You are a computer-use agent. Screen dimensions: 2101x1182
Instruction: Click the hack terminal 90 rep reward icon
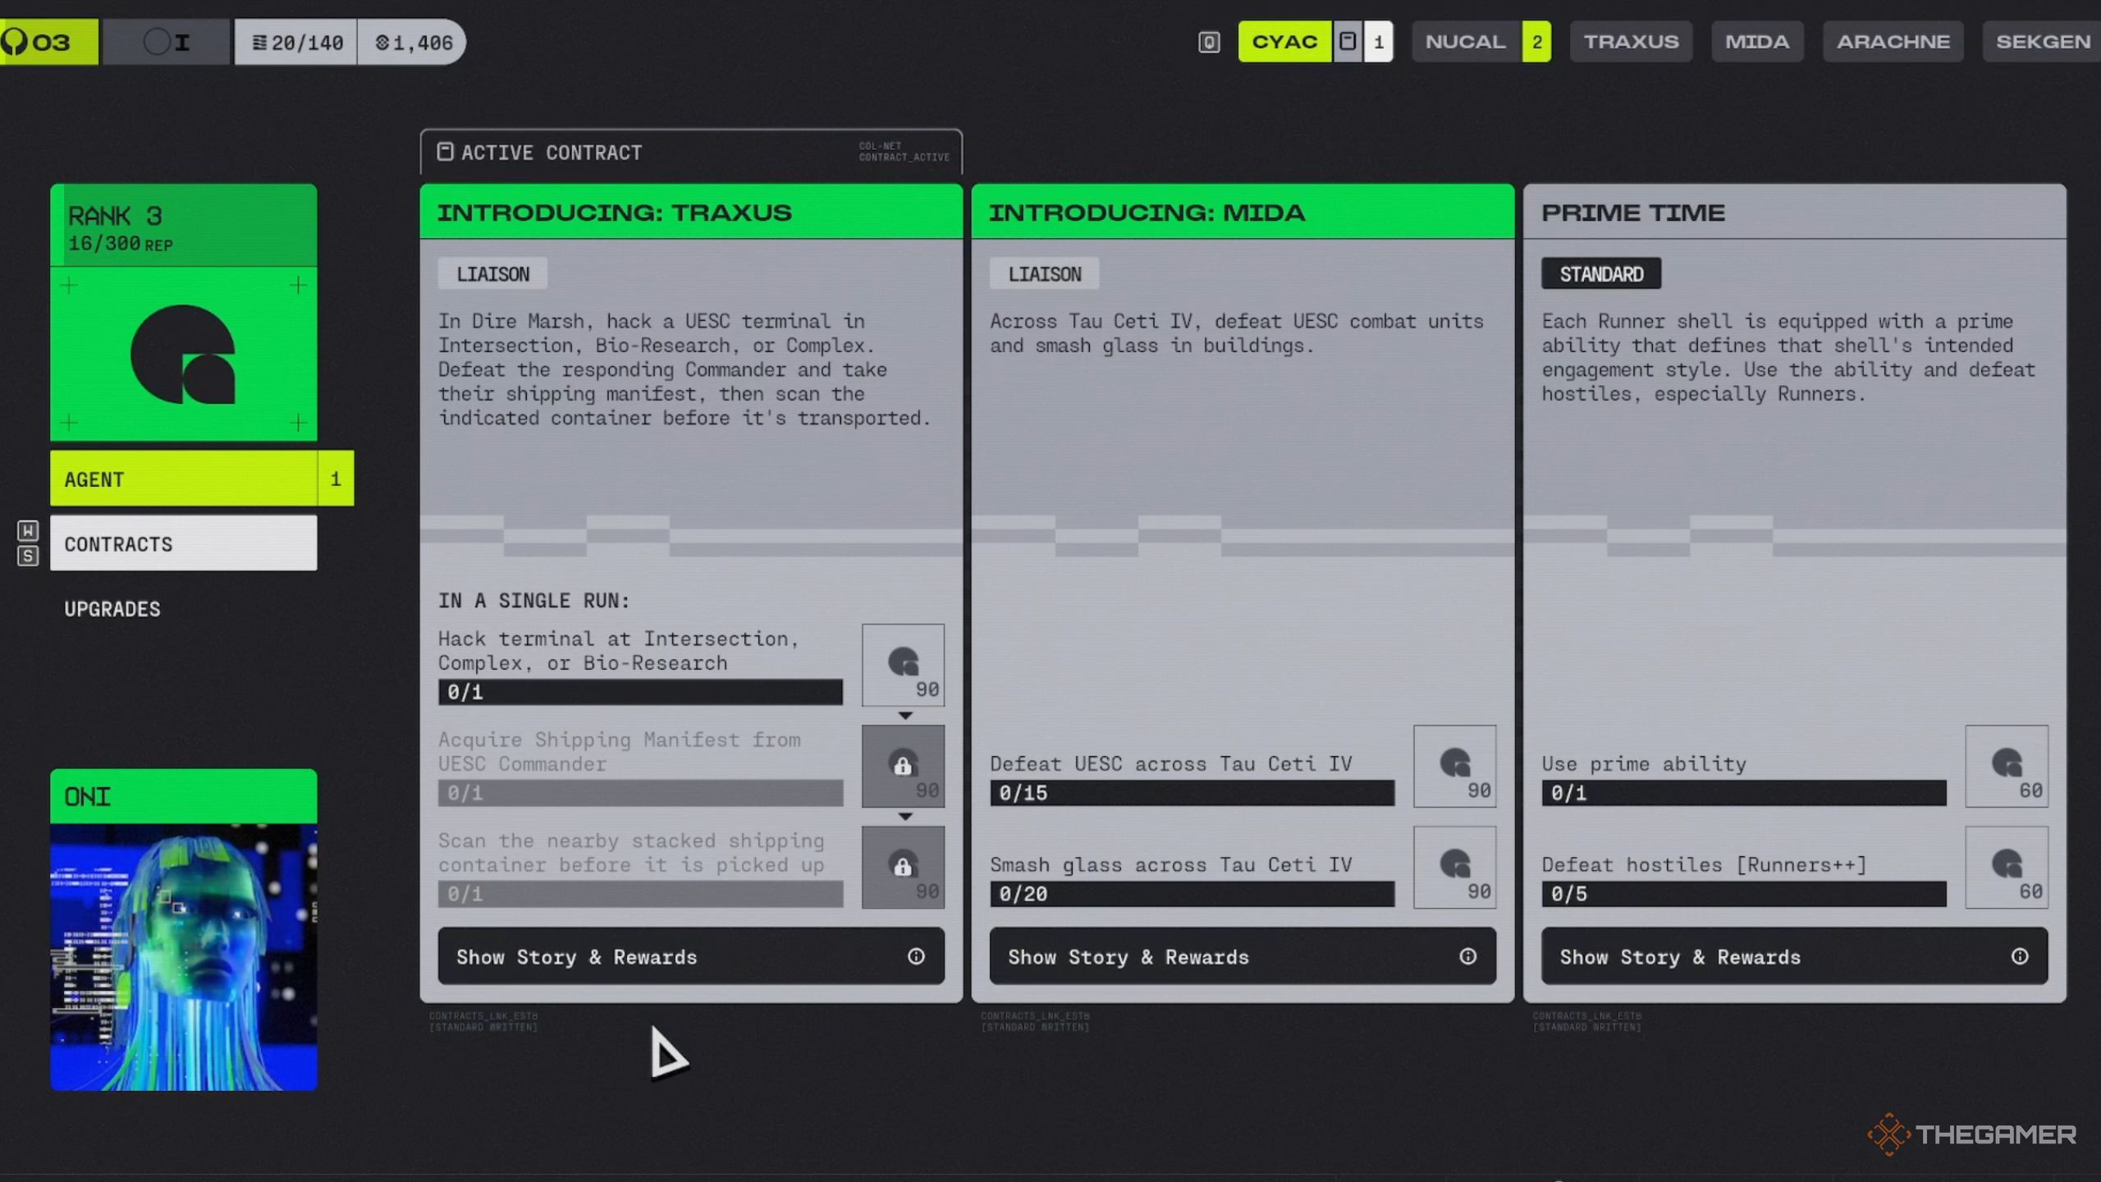[903, 665]
